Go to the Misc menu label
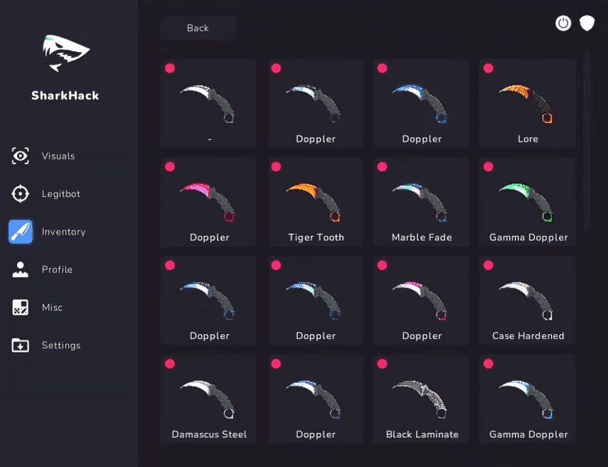This screenshot has width=608, height=467. pyautogui.click(x=52, y=308)
